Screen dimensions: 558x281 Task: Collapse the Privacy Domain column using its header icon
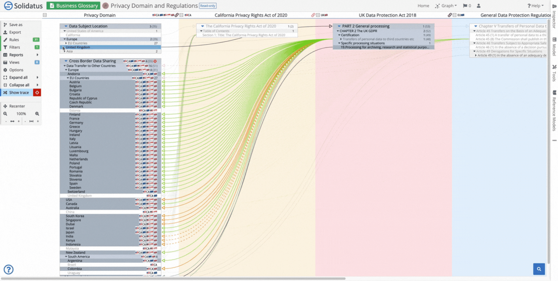[x=45, y=15]
